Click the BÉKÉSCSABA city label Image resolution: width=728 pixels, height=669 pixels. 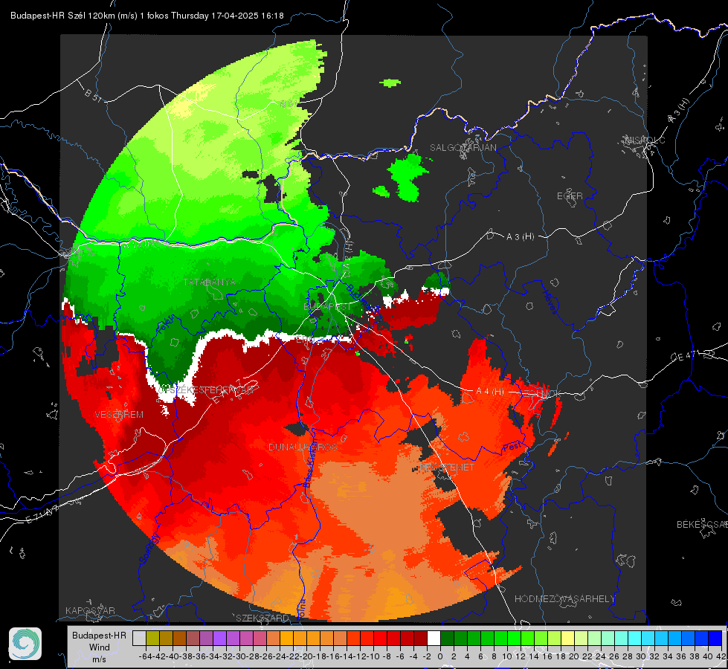coord(702,525)
